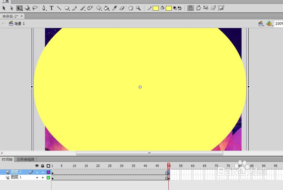This screenshot has height=190, width=283.
Task: Select the Eyedropper tool
Action: pos(115,8)
